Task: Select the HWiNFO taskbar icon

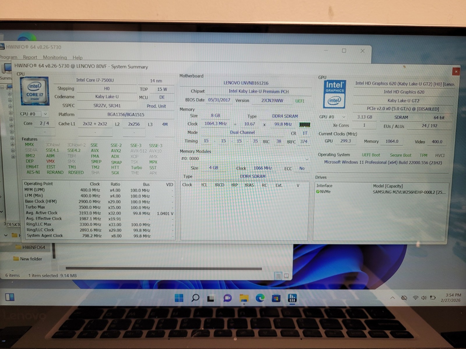Action: tap(292, 298)
